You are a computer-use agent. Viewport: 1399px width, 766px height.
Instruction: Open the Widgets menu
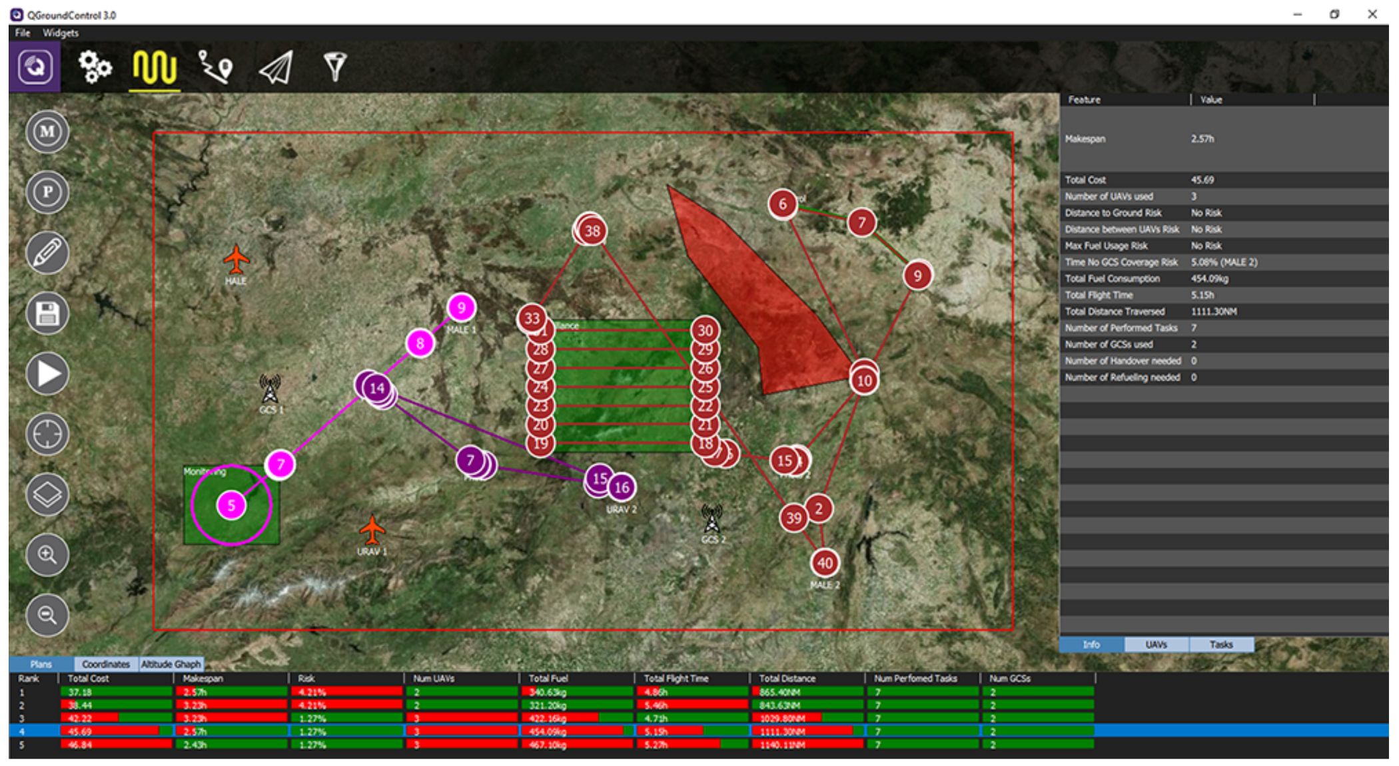(x=61, y=33)
